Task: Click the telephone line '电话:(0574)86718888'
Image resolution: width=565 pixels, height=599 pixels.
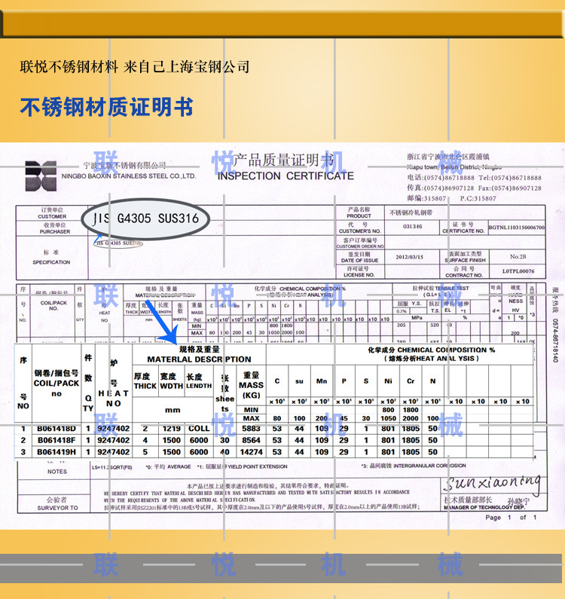Action: click(441, 178)
